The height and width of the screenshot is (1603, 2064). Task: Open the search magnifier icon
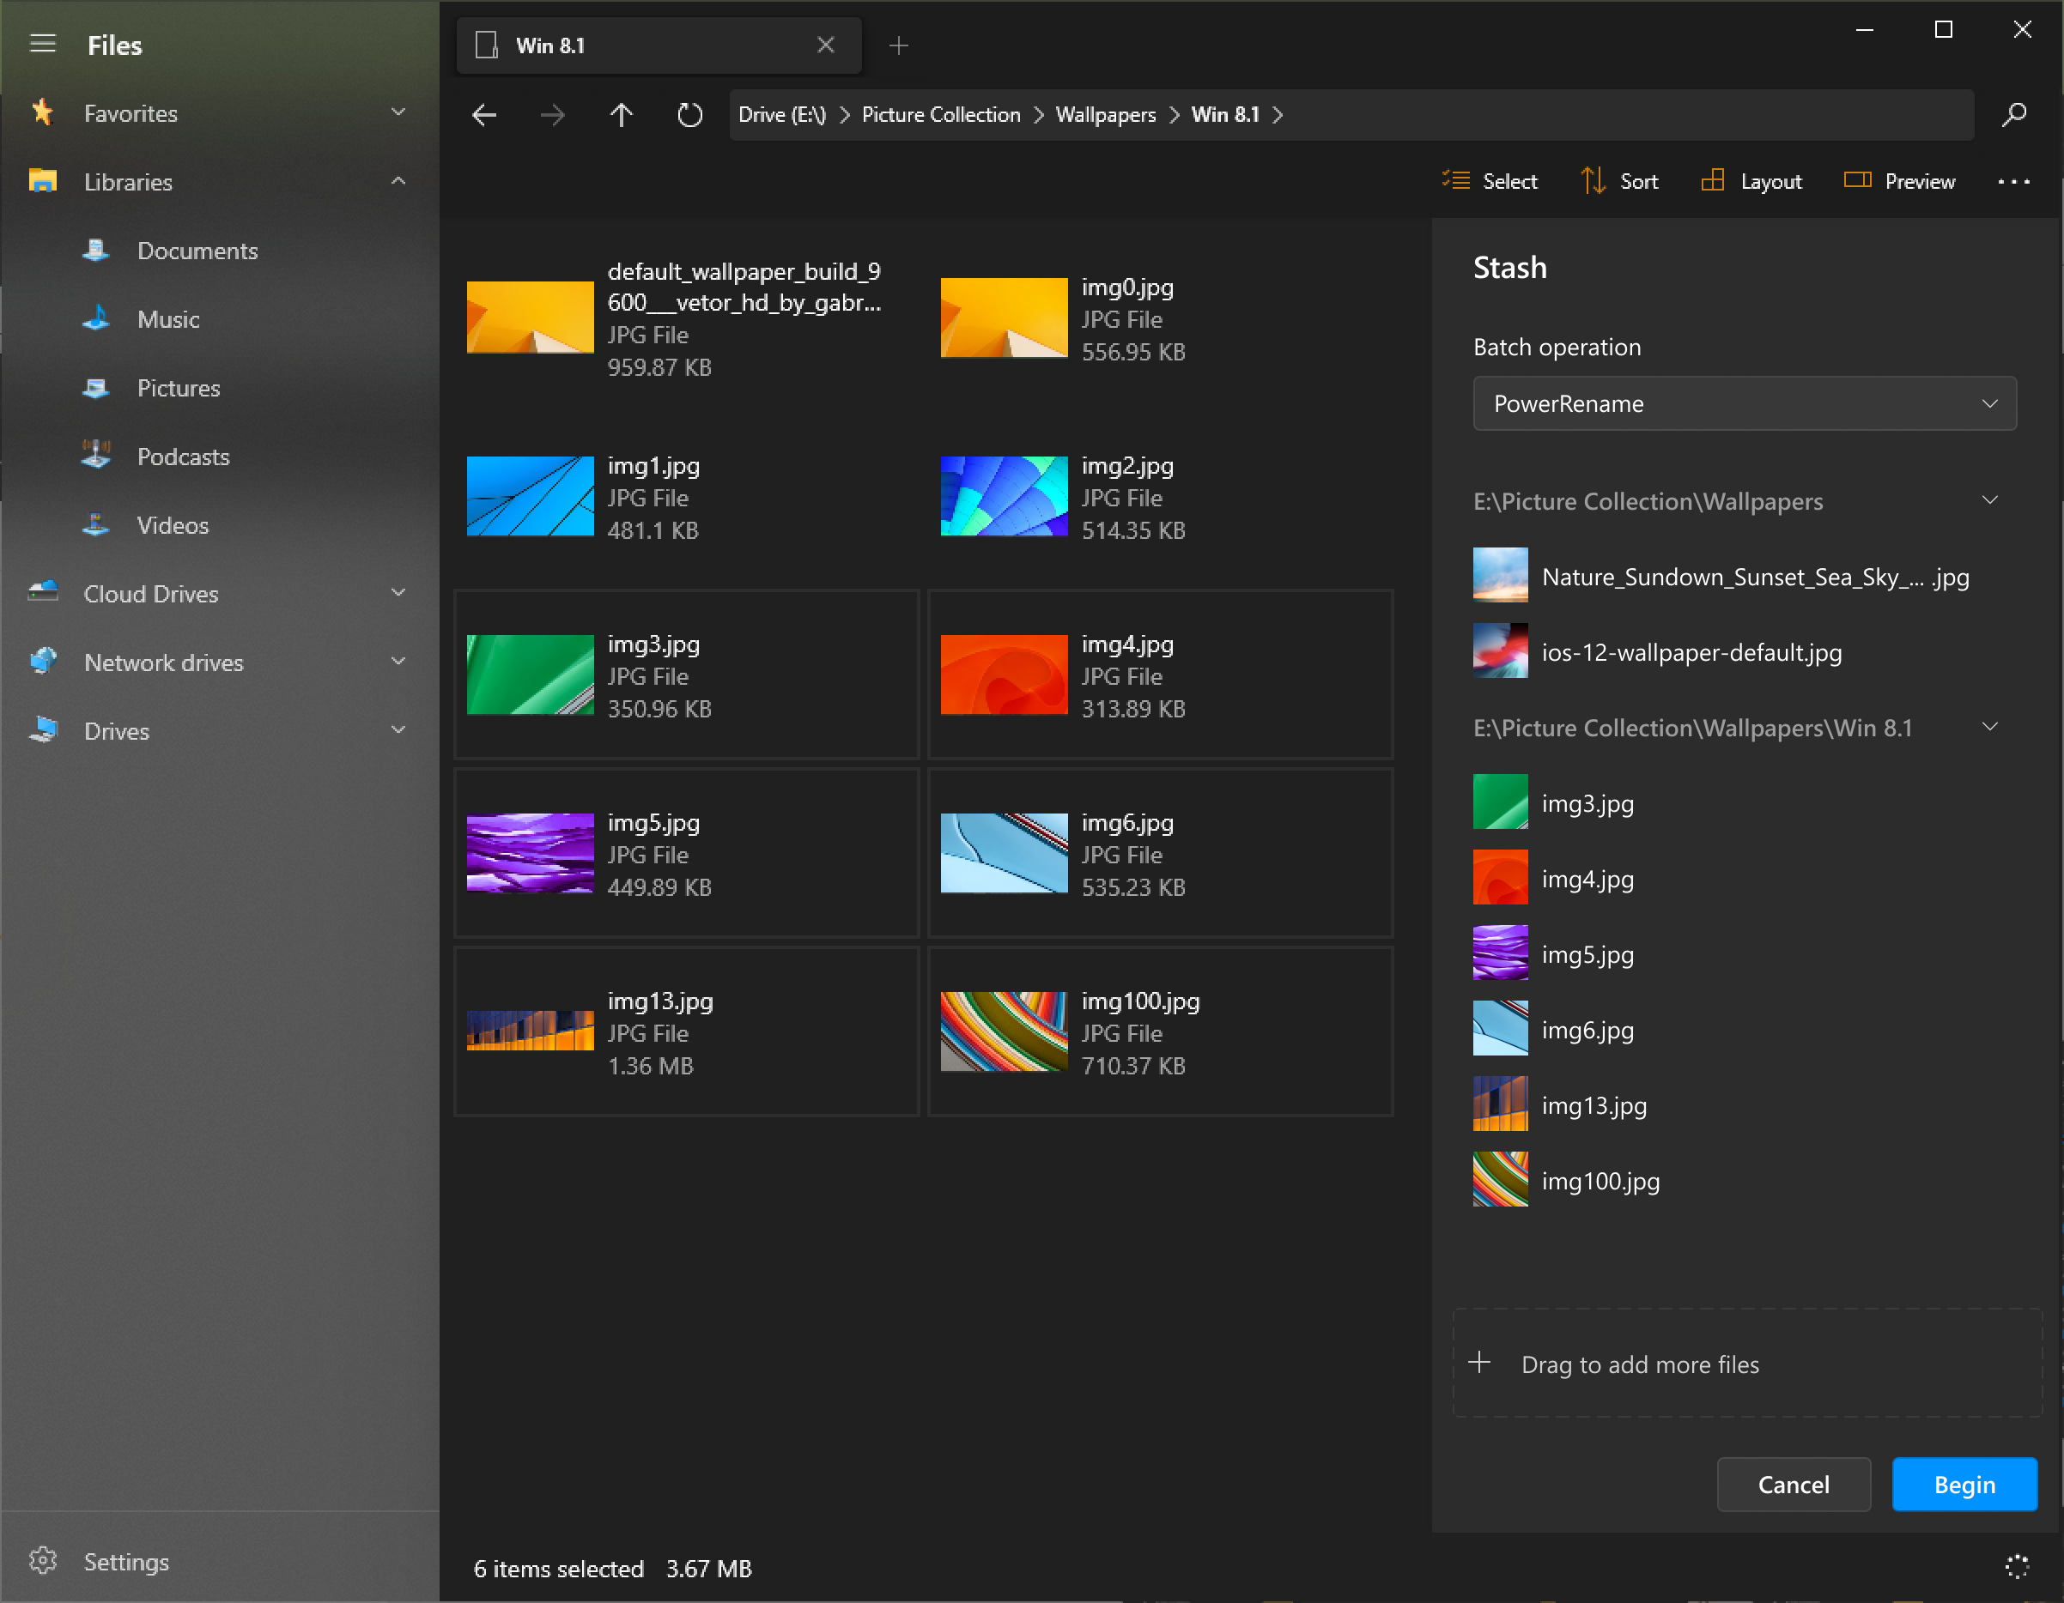pos(2013,115)
